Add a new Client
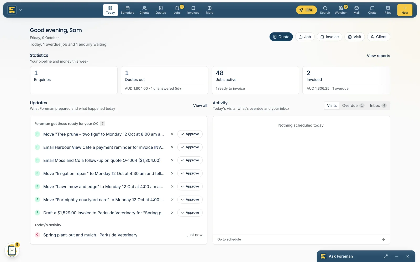 pos(379,37)
